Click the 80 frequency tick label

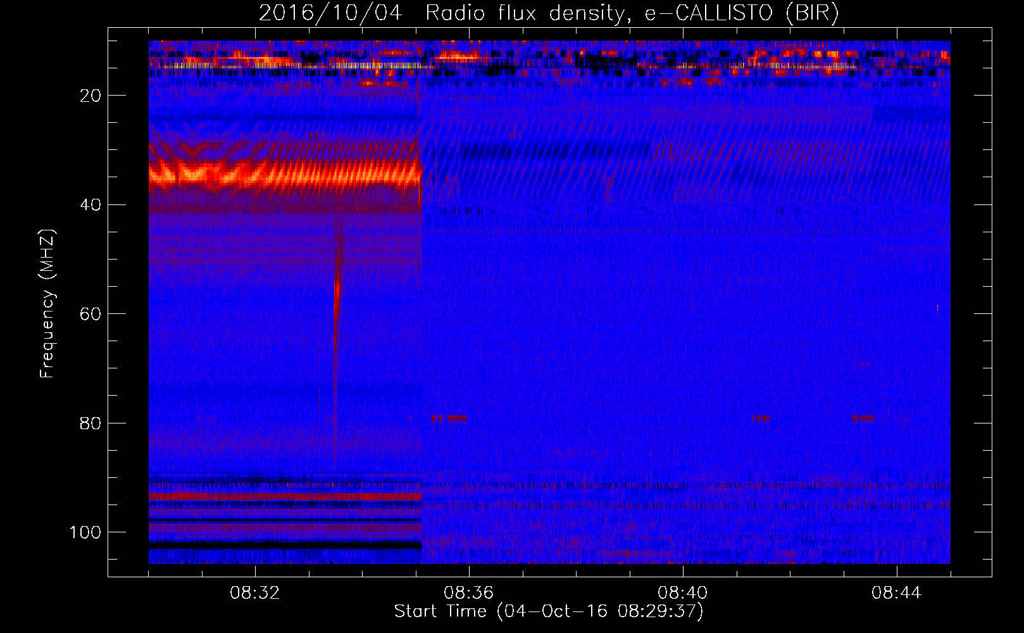click(91, 423)
